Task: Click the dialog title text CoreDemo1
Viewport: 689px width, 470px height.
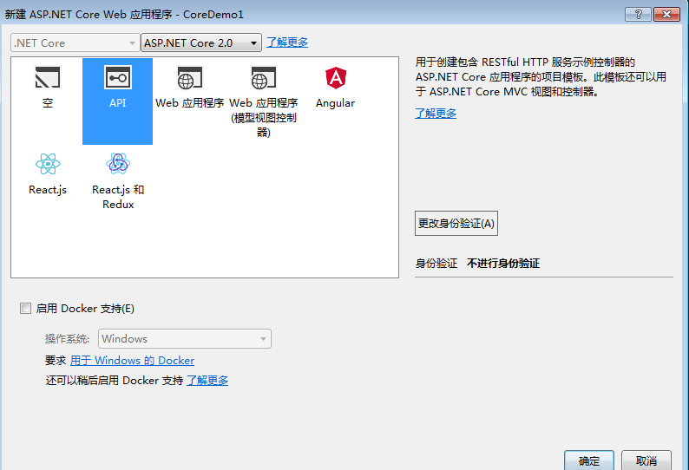Action: (x=213, y=15)
